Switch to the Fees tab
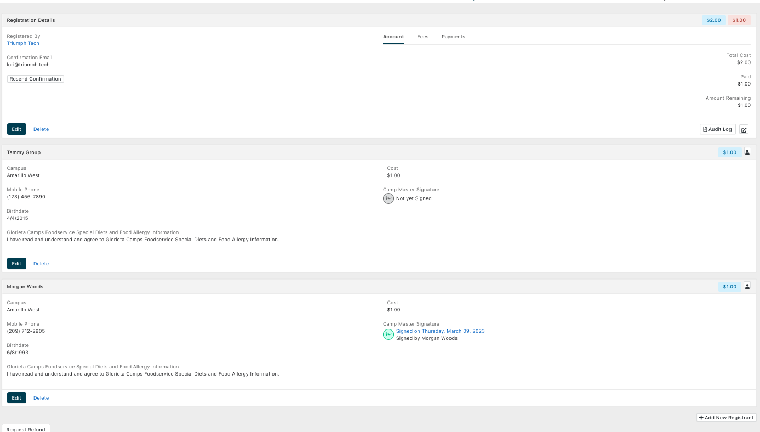 (422, 37)
